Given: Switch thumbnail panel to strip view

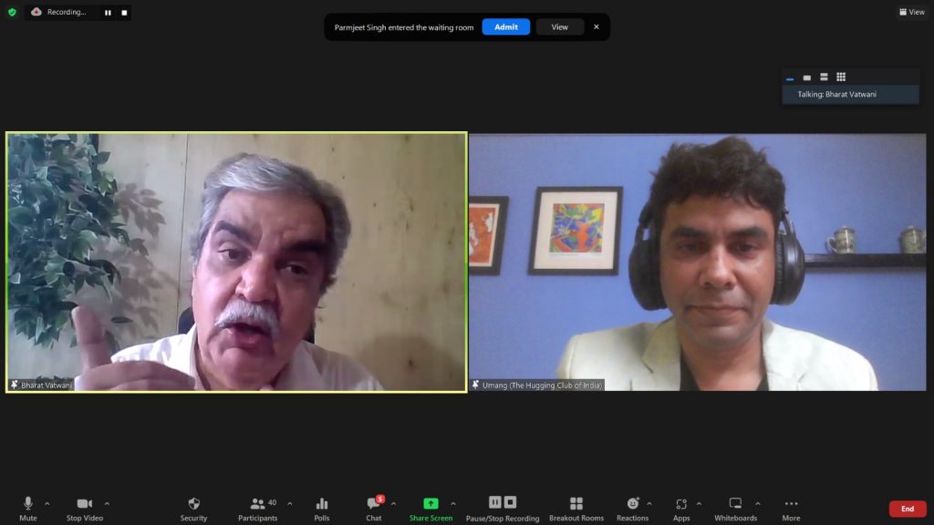Looking at the screenshot, I should point(824,77).
